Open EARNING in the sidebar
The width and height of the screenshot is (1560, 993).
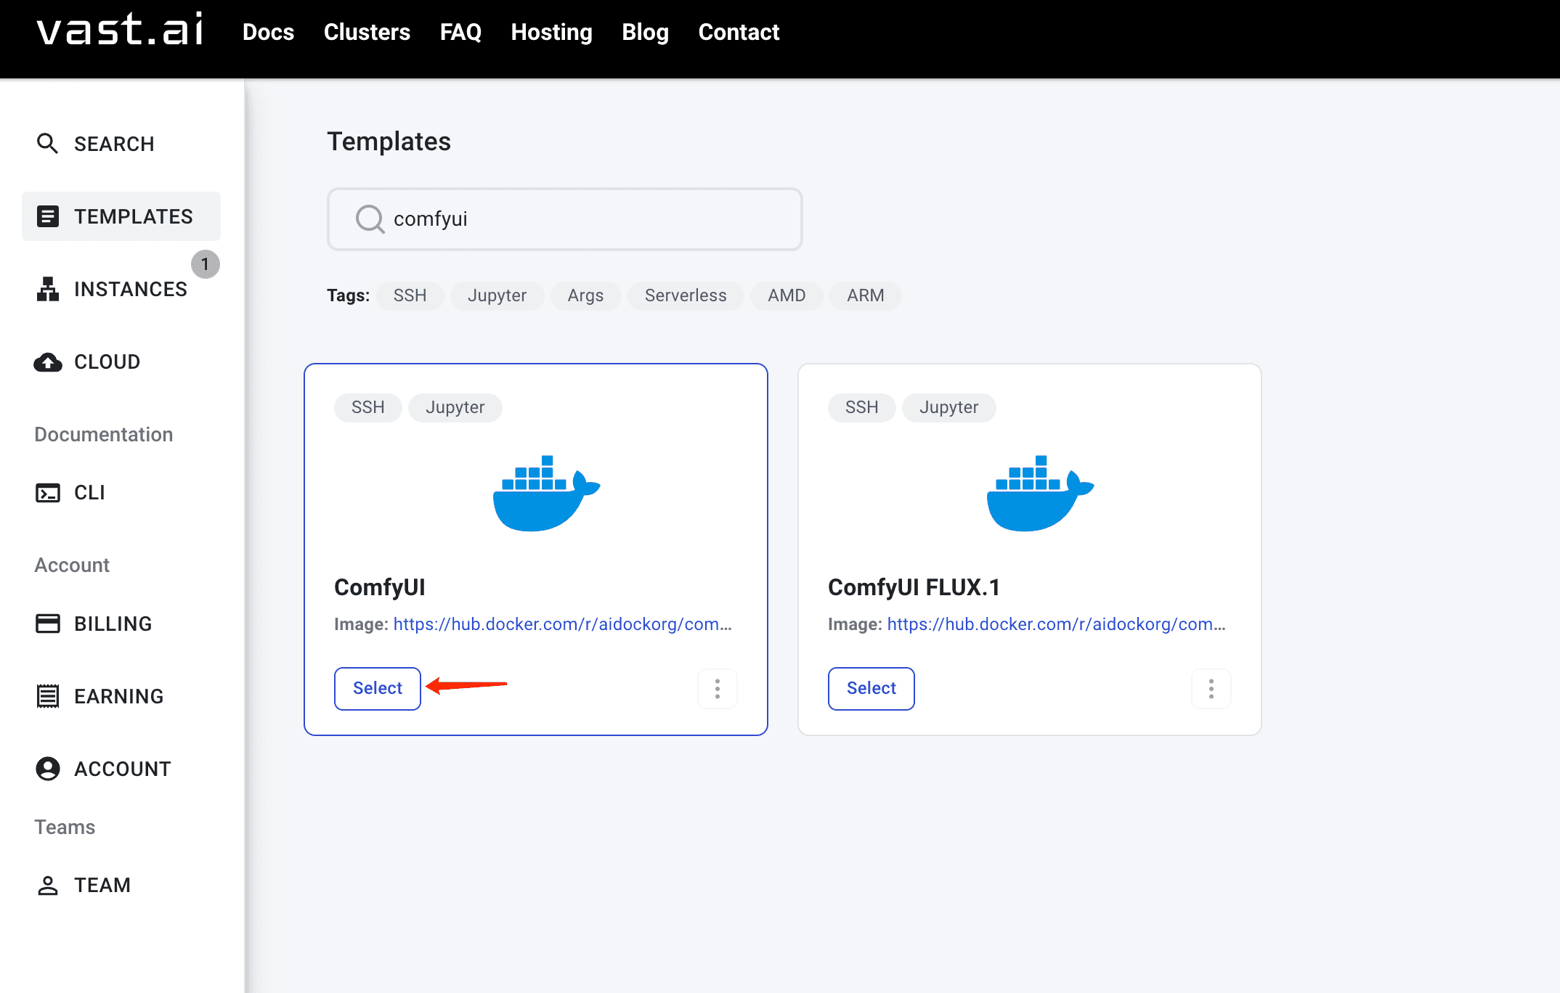(119, 696)
